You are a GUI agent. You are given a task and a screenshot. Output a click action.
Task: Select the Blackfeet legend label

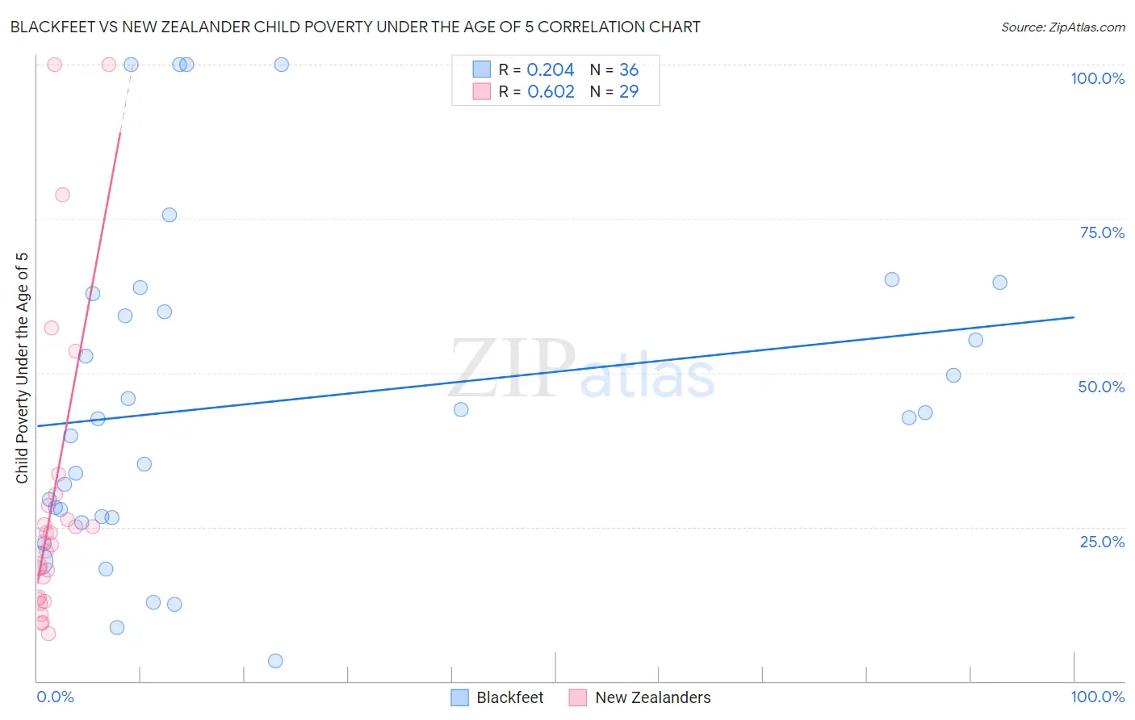(x=509, y=698)
